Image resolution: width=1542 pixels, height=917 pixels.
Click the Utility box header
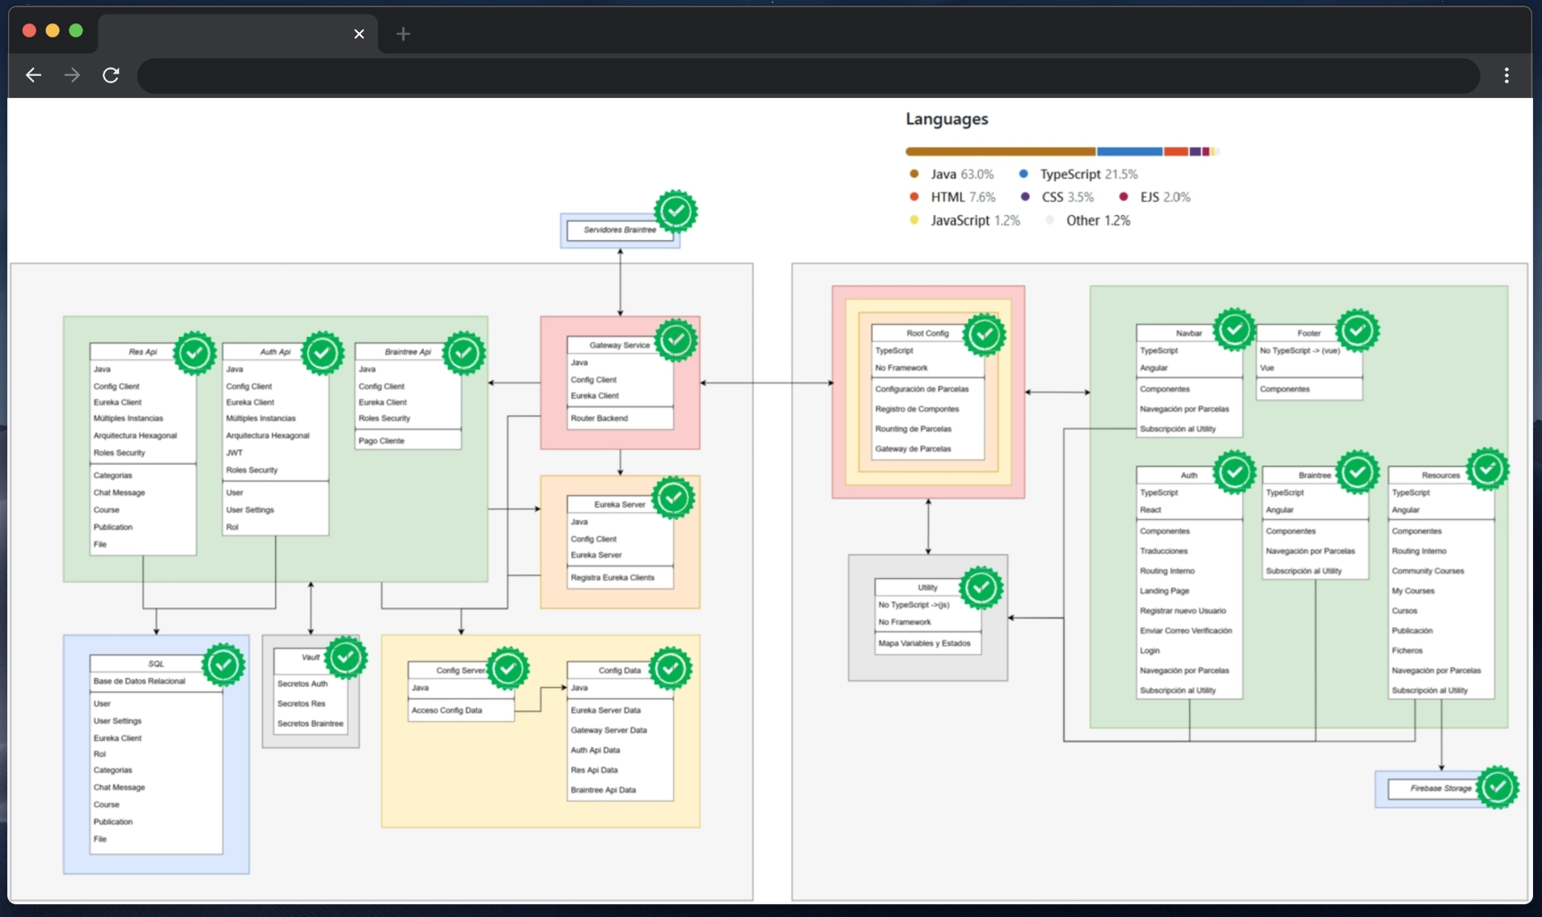coord(928,587)
